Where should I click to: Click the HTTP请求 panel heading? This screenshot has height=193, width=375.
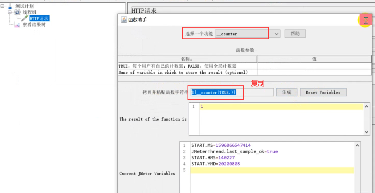[144, 11]
